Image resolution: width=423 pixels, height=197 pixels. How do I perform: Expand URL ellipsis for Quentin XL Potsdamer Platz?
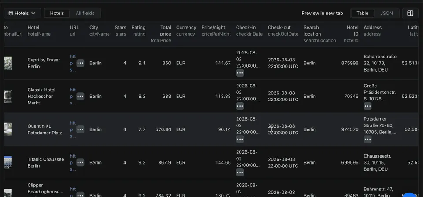pyautogui.click(x=80, y=129)
